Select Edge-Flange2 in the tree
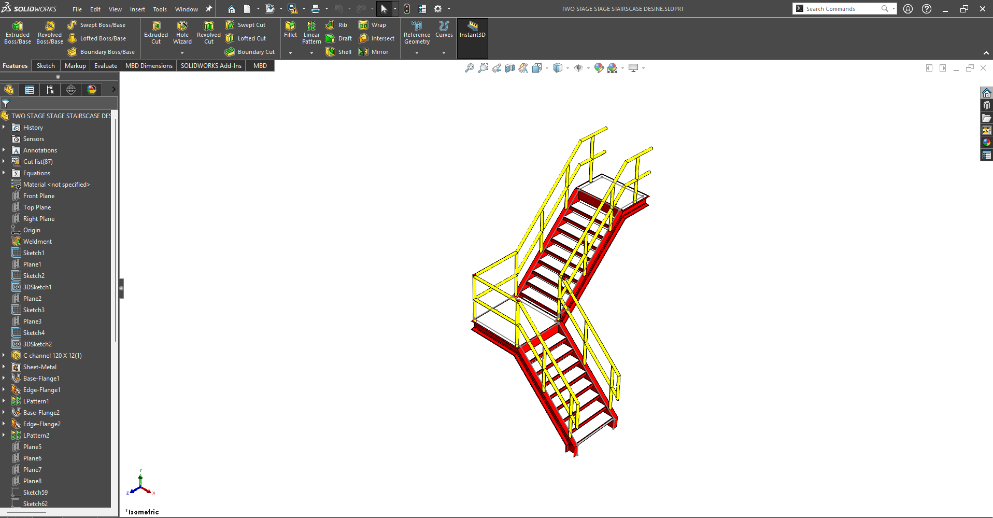Image resolution: width=993 pixels, height=518 pixels. click(36, 424)
